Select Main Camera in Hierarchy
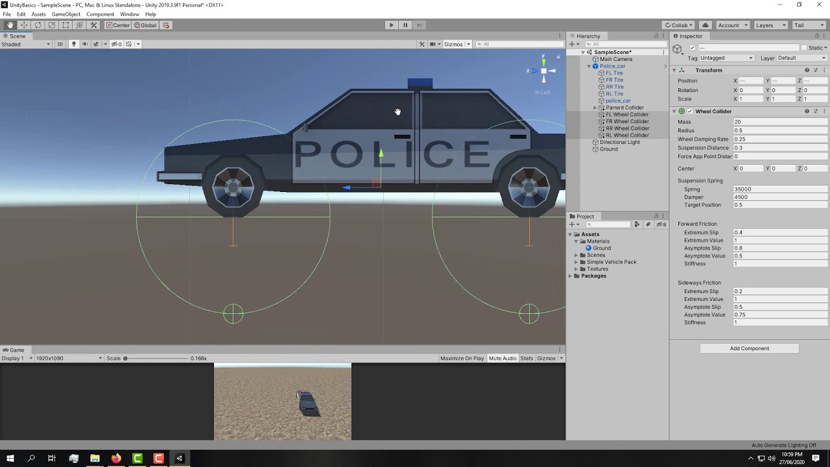Image resolution: width=830 pixels, height=467 pixels. (616, 59)
